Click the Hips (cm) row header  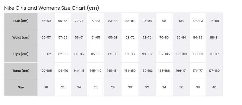click(x=21, y=54)
